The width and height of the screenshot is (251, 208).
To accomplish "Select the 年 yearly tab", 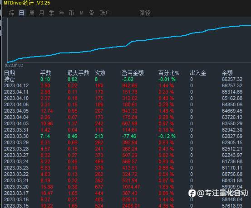I will coord(61,13).
